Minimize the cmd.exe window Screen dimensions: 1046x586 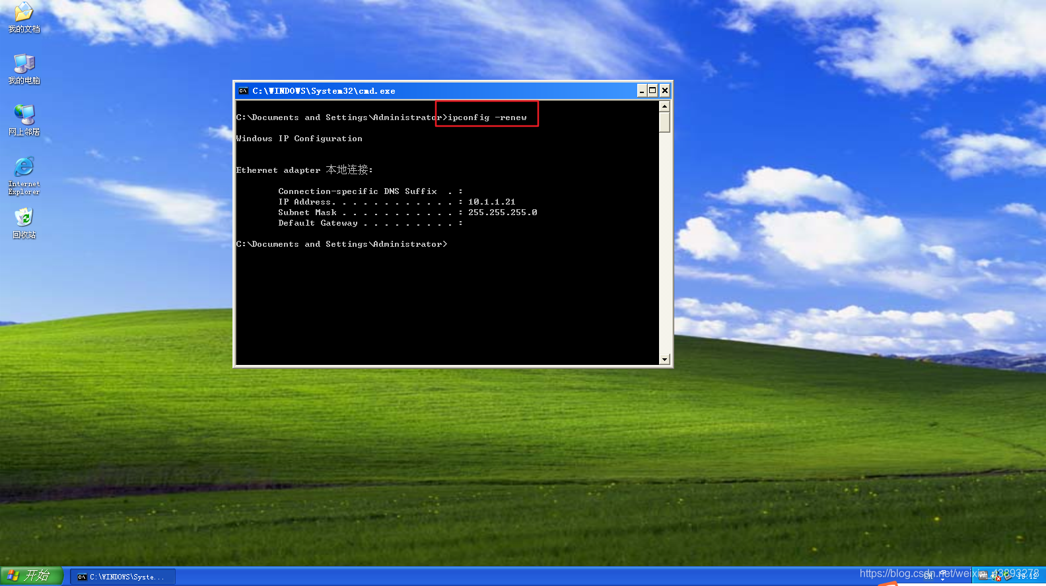pos(642,91)
